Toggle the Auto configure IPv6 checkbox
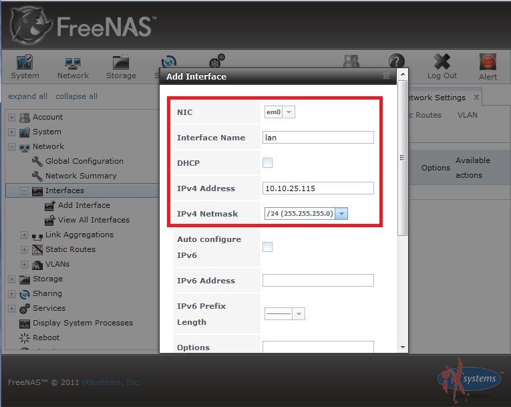This screenshot has width=511, height=407. point(268,247)
